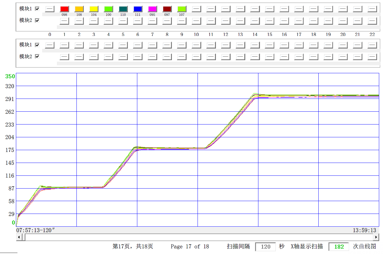
Task: Select the dark teal swatch labeled 110
Action: coord(123,9)
